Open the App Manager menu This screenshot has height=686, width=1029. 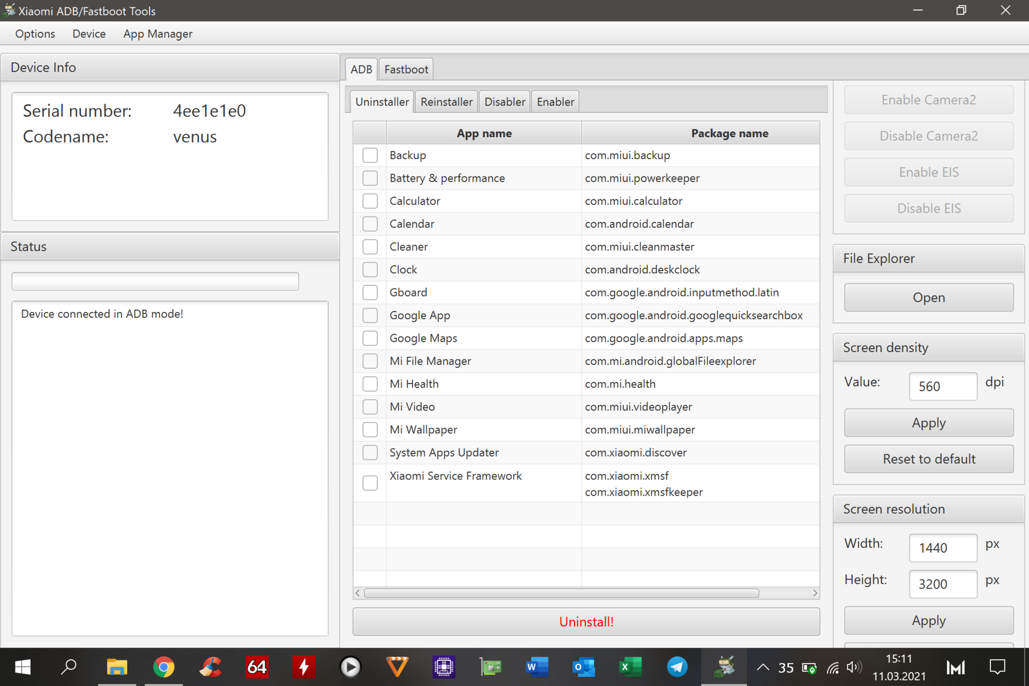click(x=158, y=34)
